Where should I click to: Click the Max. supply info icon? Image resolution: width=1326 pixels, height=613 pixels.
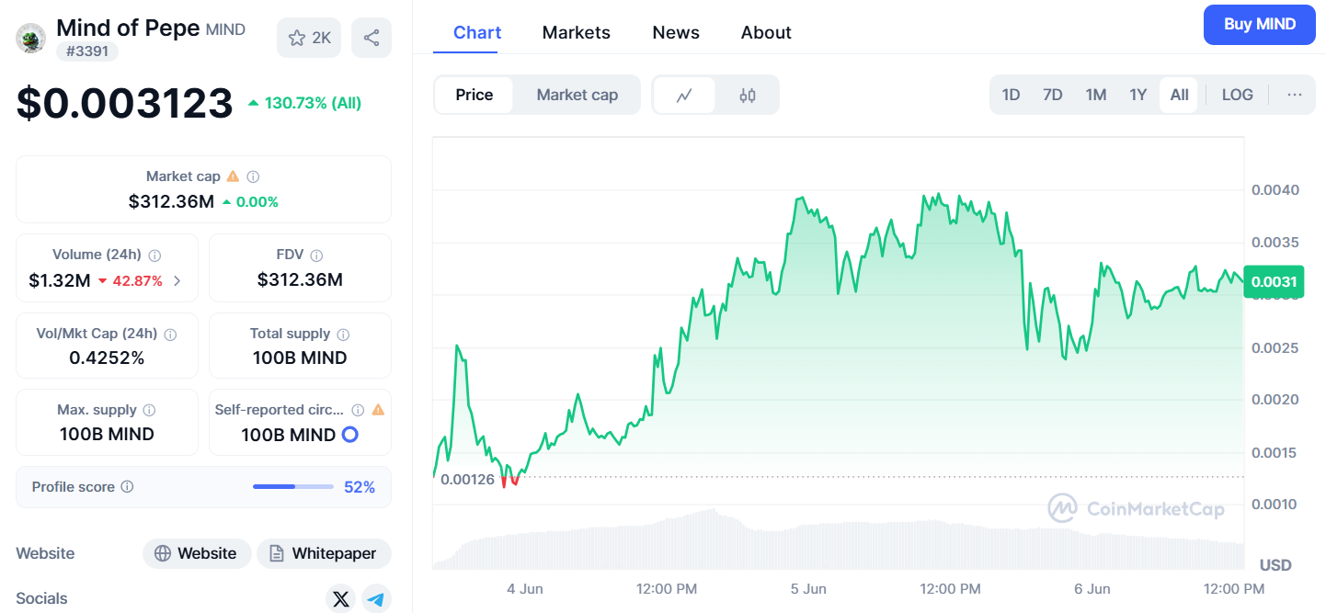tap(149, 411)
